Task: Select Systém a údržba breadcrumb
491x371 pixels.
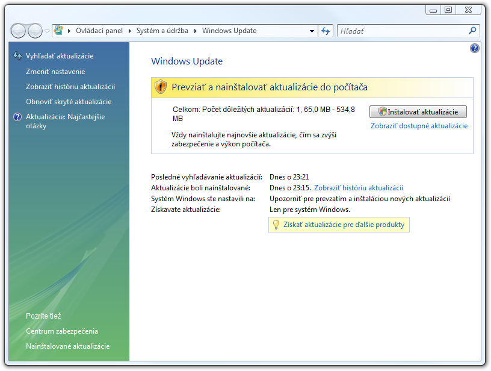Action: pos(162,31)
